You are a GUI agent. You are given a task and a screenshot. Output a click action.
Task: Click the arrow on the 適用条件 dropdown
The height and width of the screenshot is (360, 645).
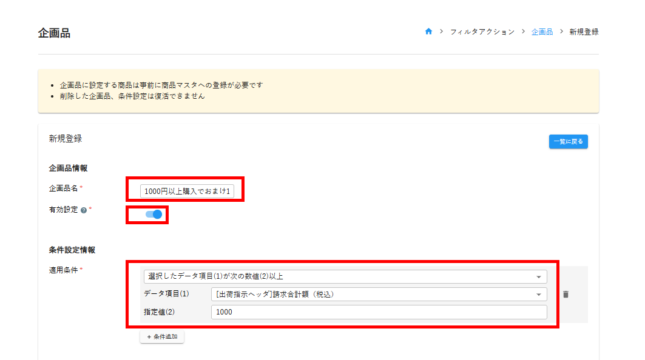(x=538, y=277)
